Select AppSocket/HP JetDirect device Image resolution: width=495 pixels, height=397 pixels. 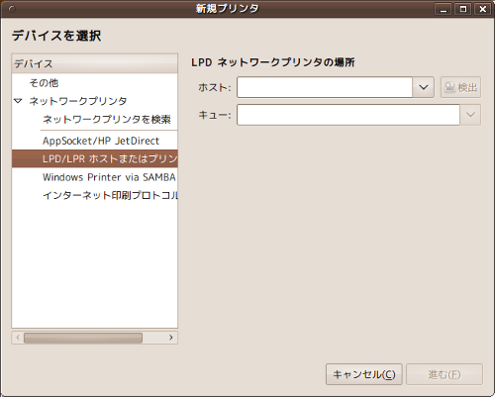pos(95,141)
